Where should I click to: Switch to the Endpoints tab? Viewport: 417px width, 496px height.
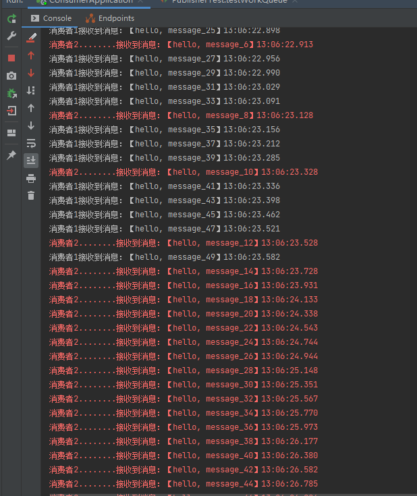coord(110,18)
